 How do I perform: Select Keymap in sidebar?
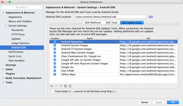coord(11,65)
